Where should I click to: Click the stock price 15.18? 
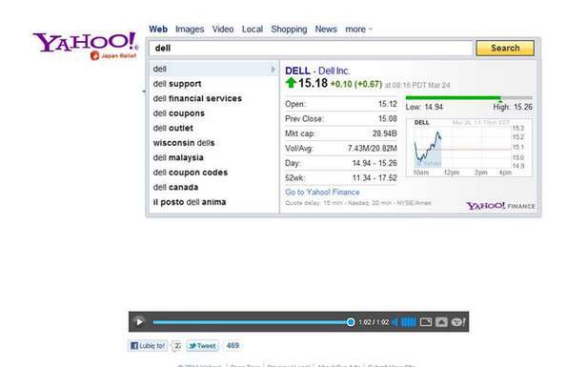[313, 83]
